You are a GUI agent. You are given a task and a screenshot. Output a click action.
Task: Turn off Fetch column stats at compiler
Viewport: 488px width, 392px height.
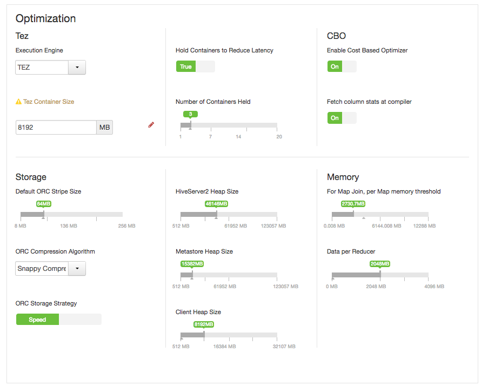click(342, 118)
